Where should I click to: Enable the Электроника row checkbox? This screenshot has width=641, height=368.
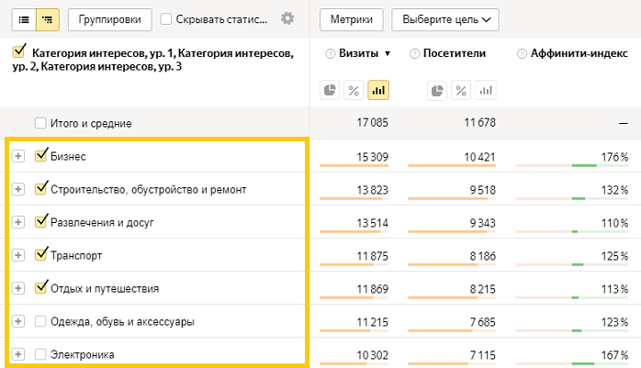click(40, 354)
